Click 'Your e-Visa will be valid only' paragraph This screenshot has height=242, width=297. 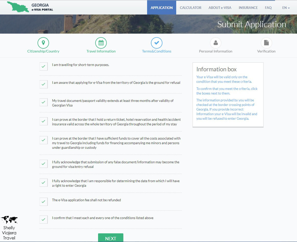[x=224, y=79]
